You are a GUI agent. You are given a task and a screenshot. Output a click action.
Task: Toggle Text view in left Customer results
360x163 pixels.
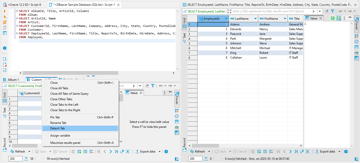(4, 112)
